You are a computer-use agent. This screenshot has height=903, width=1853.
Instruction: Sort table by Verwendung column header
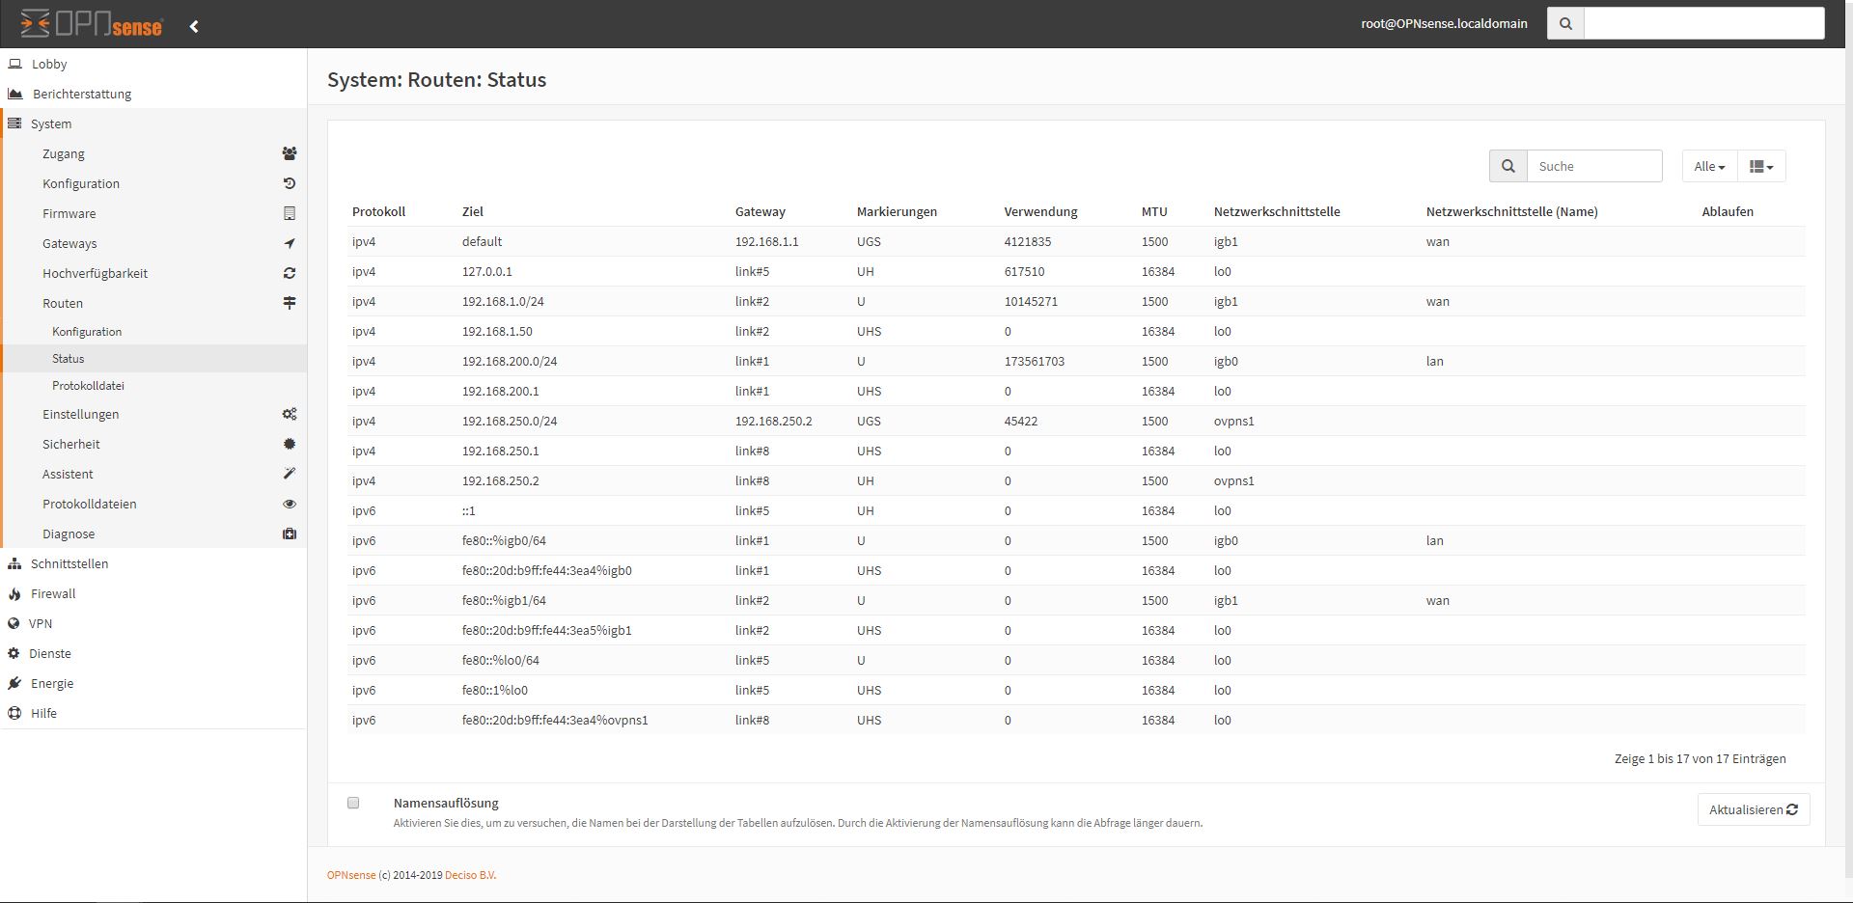pyautogui.click(x=1040, y=211)
